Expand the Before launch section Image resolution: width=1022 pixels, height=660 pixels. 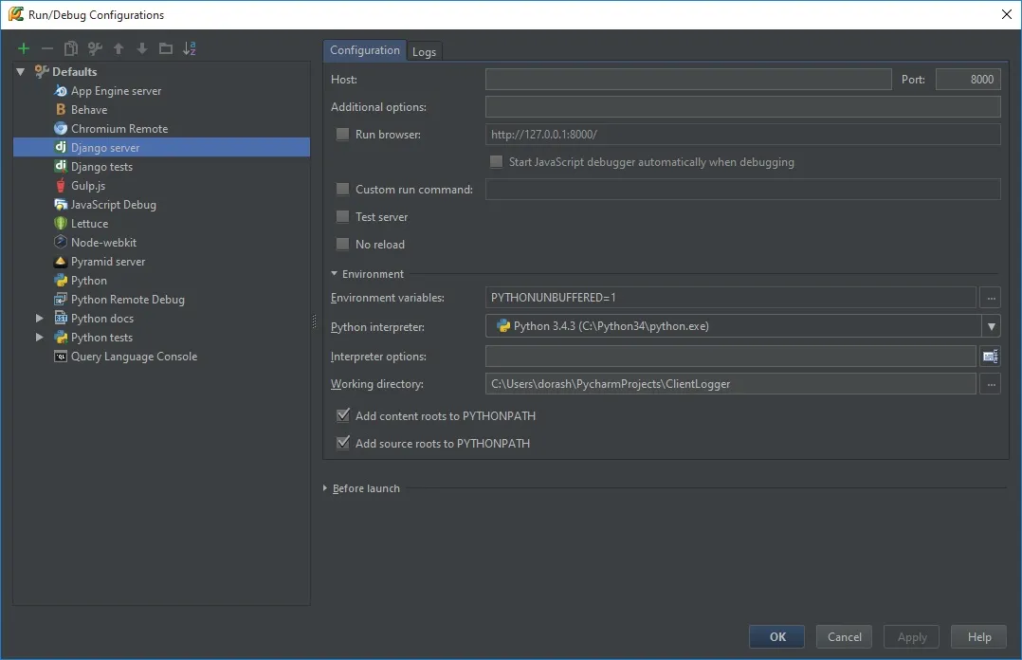tap(324, 487)
